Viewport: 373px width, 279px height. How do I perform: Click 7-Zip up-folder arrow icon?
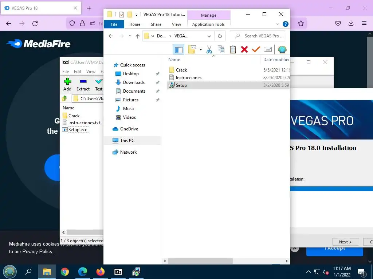tap(64, 98)
